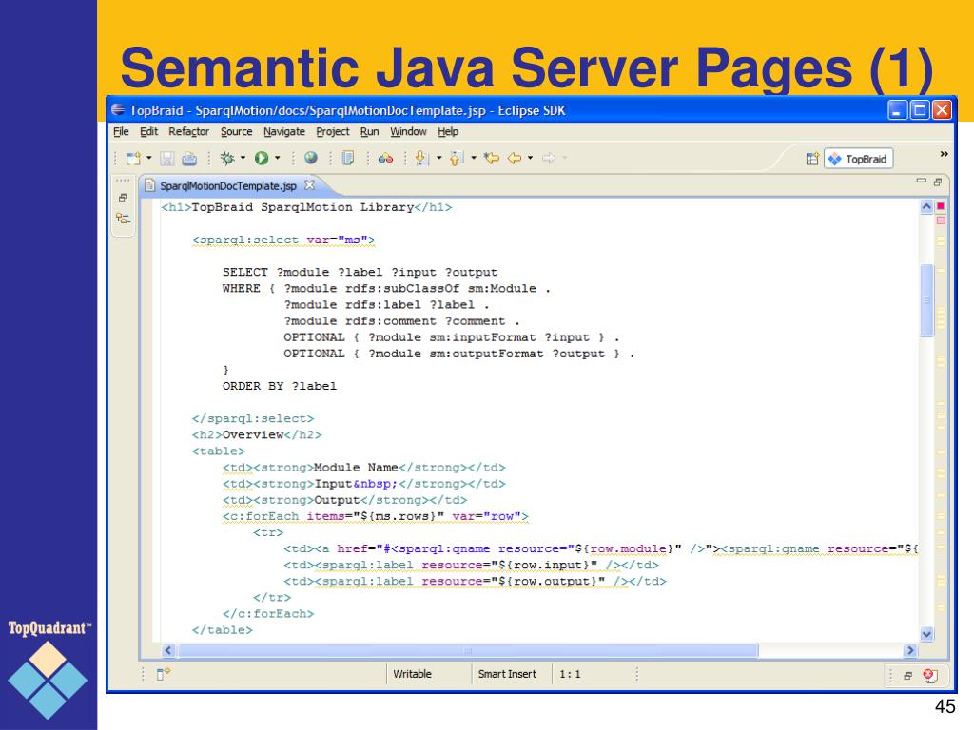Open Previous Annotation dropdown arrow
The image size is (974, 730).
pyautogui.click(x=474, y=159)
